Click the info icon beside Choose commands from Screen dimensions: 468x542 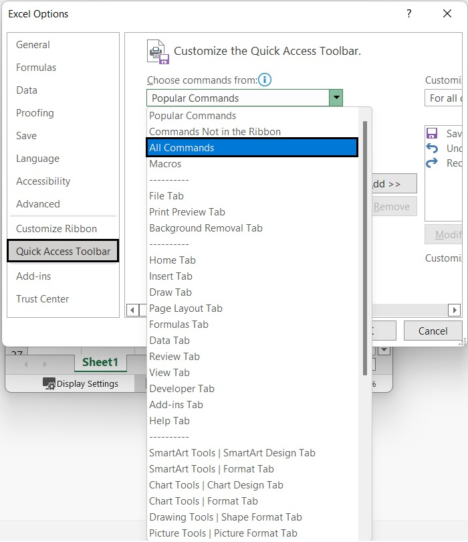point(265,80)
